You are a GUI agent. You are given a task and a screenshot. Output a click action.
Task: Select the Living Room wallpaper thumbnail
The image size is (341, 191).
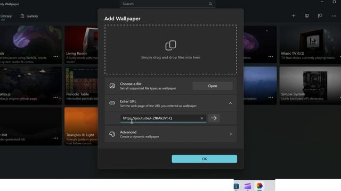(x=82, y=45)
